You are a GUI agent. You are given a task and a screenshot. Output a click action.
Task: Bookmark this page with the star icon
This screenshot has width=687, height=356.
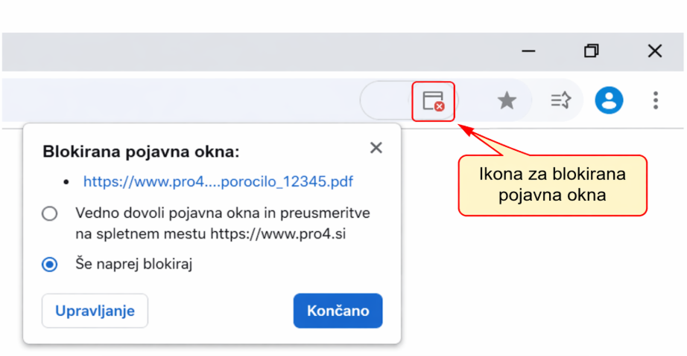coord(507,101)
